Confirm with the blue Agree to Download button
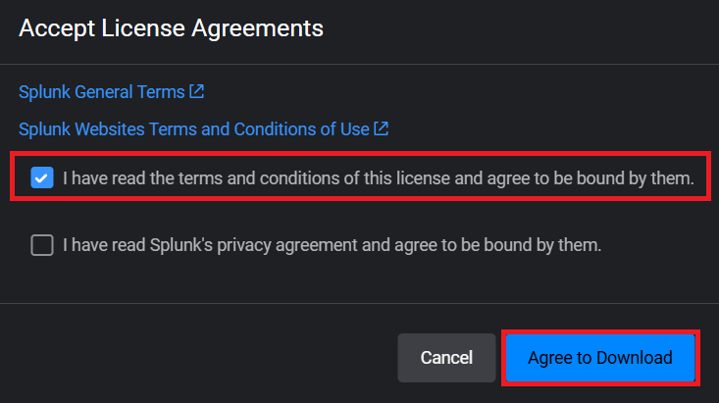Image resolution: width=719 pixels, height=403 pixels. point(599,358)
